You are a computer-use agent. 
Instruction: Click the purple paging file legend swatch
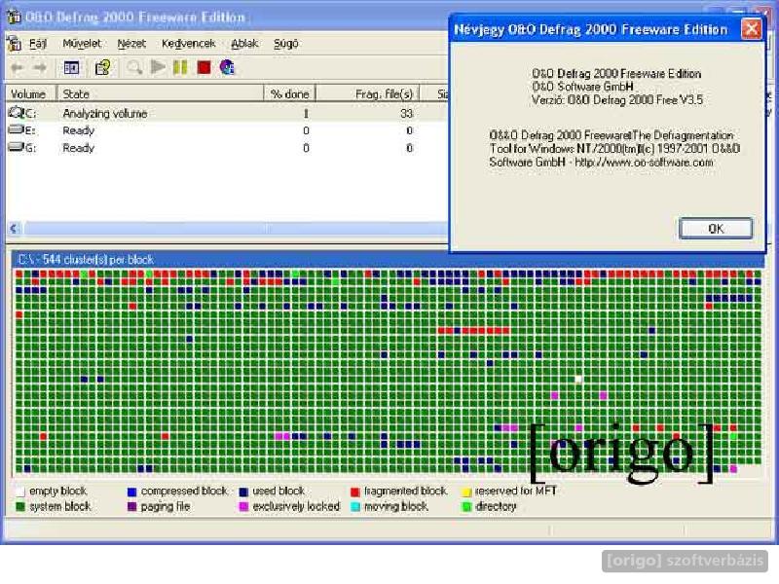click(x=131, y=507)
